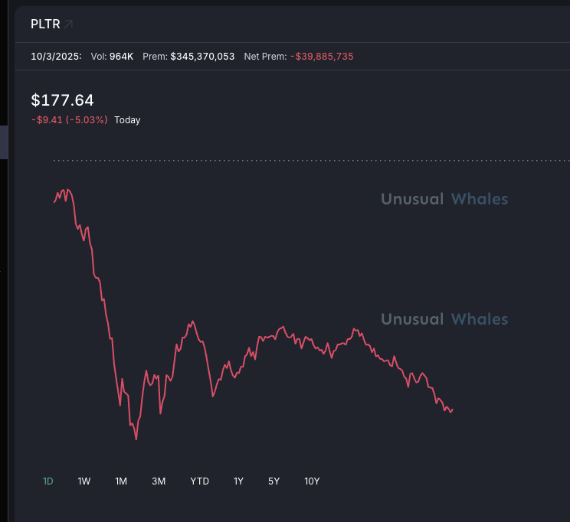
Task: Switch chart to 5Y range
Action: 274,481
